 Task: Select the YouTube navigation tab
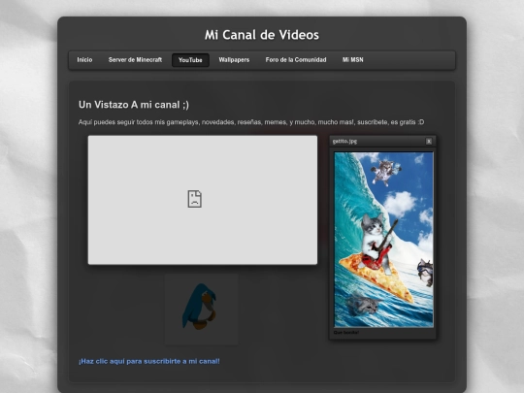[x=190, y=60]
